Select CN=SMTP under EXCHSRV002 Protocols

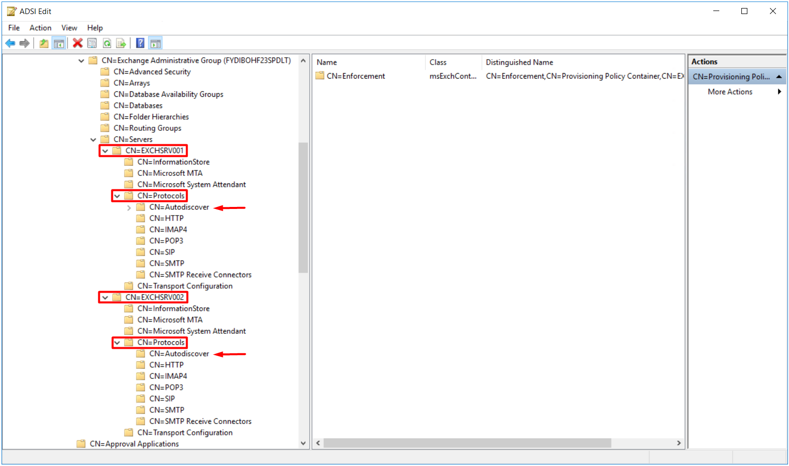pyautogui.click(x=167, y=410)
